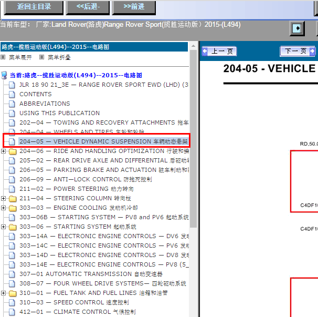Click document icon of 412-01 Climate Control
Screen dimensions: 318x317
pos(12,312)
